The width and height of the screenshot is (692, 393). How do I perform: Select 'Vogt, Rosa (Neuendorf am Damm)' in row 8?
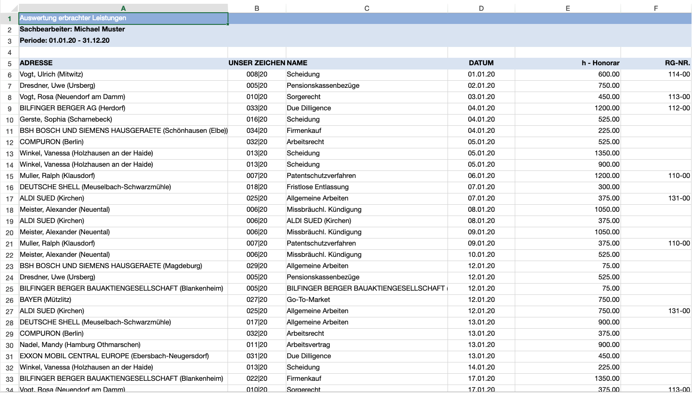pyautogui.click(x=123, y=97)
